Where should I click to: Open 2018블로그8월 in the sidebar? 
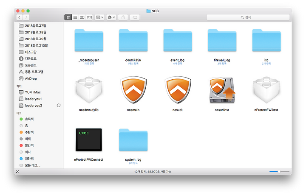tap(36, 32)
